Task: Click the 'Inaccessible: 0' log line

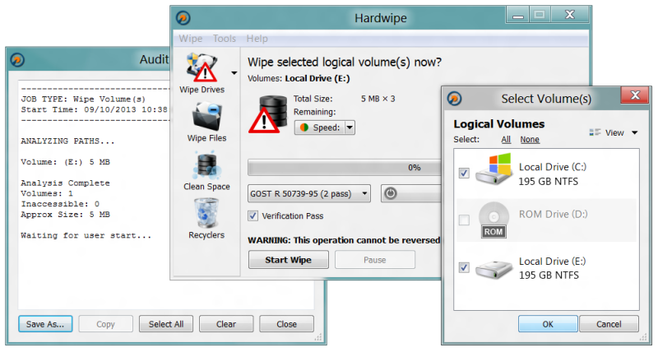Action: [60, 204]
